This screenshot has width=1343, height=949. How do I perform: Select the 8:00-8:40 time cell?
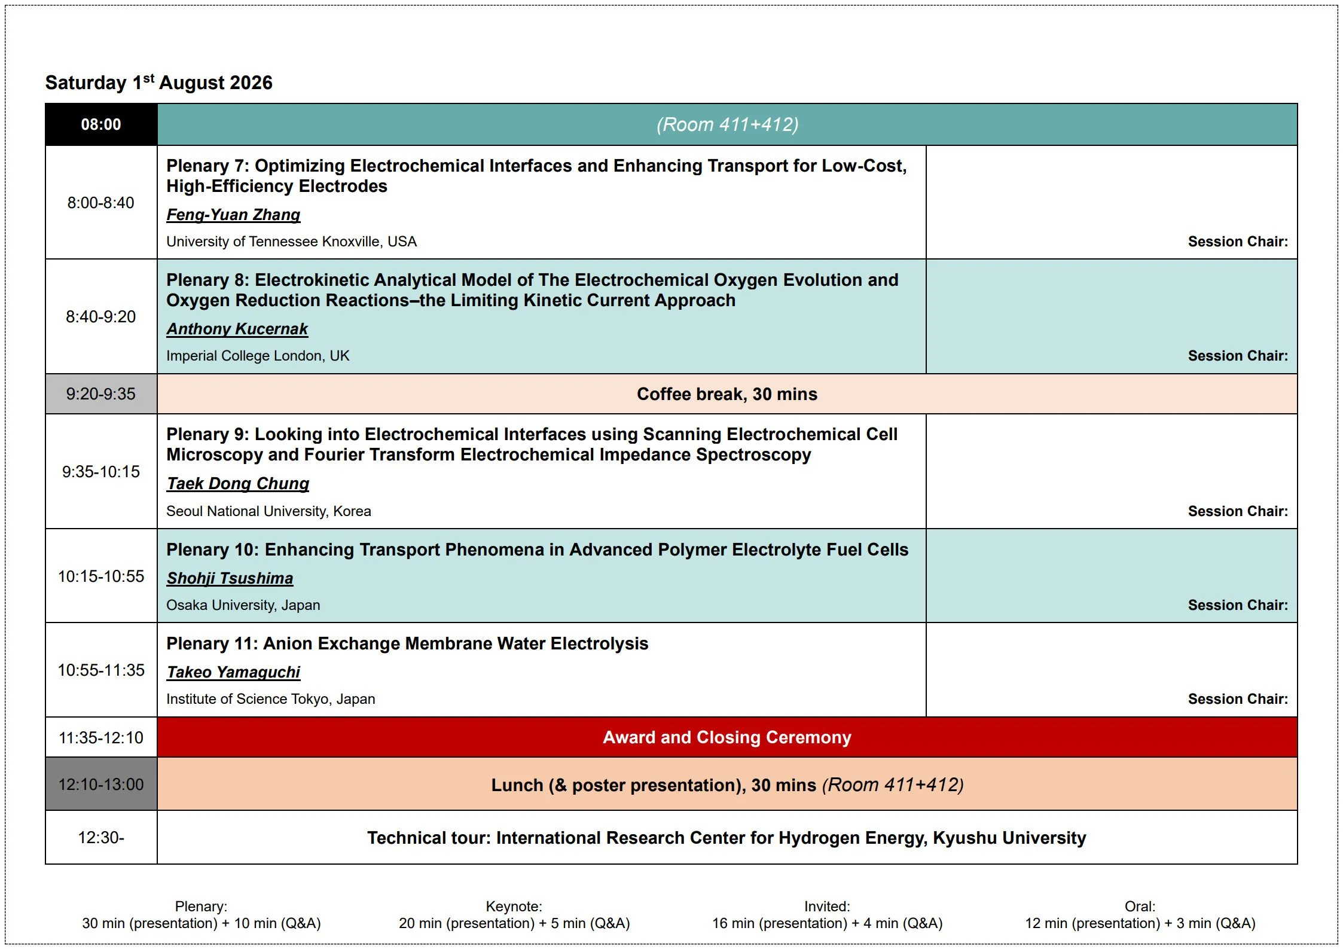101,203
